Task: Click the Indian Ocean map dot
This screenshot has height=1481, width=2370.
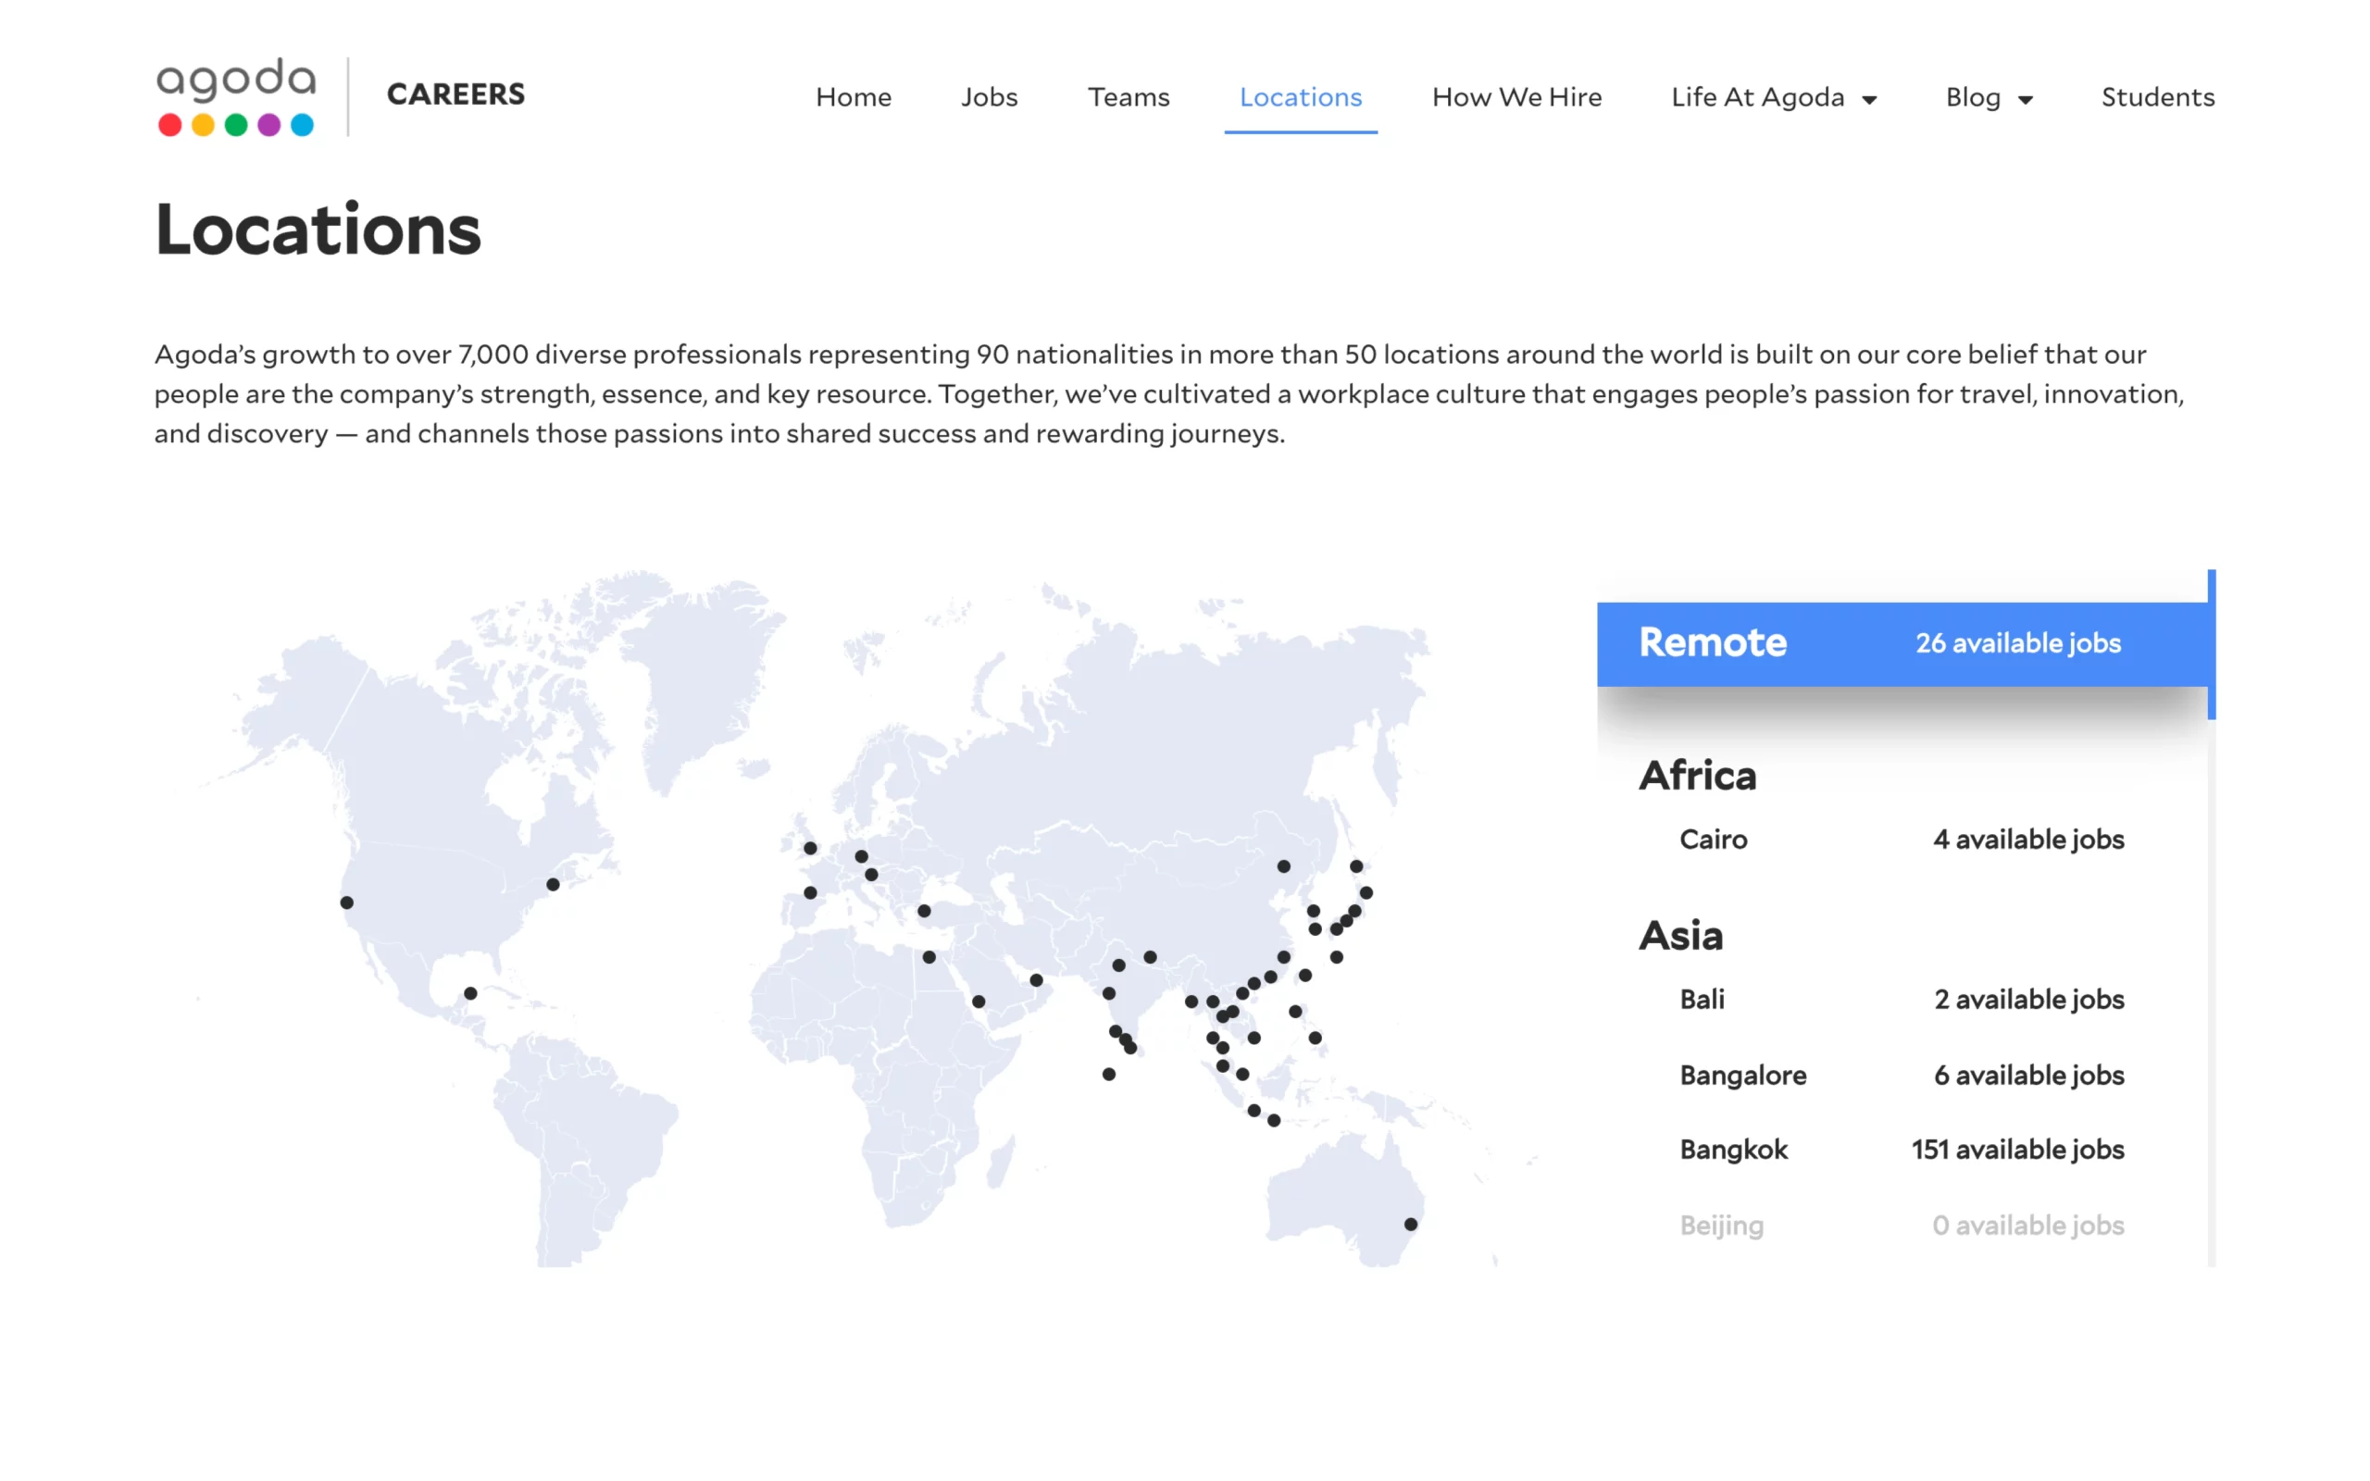Action: tap(1108, 1075)
